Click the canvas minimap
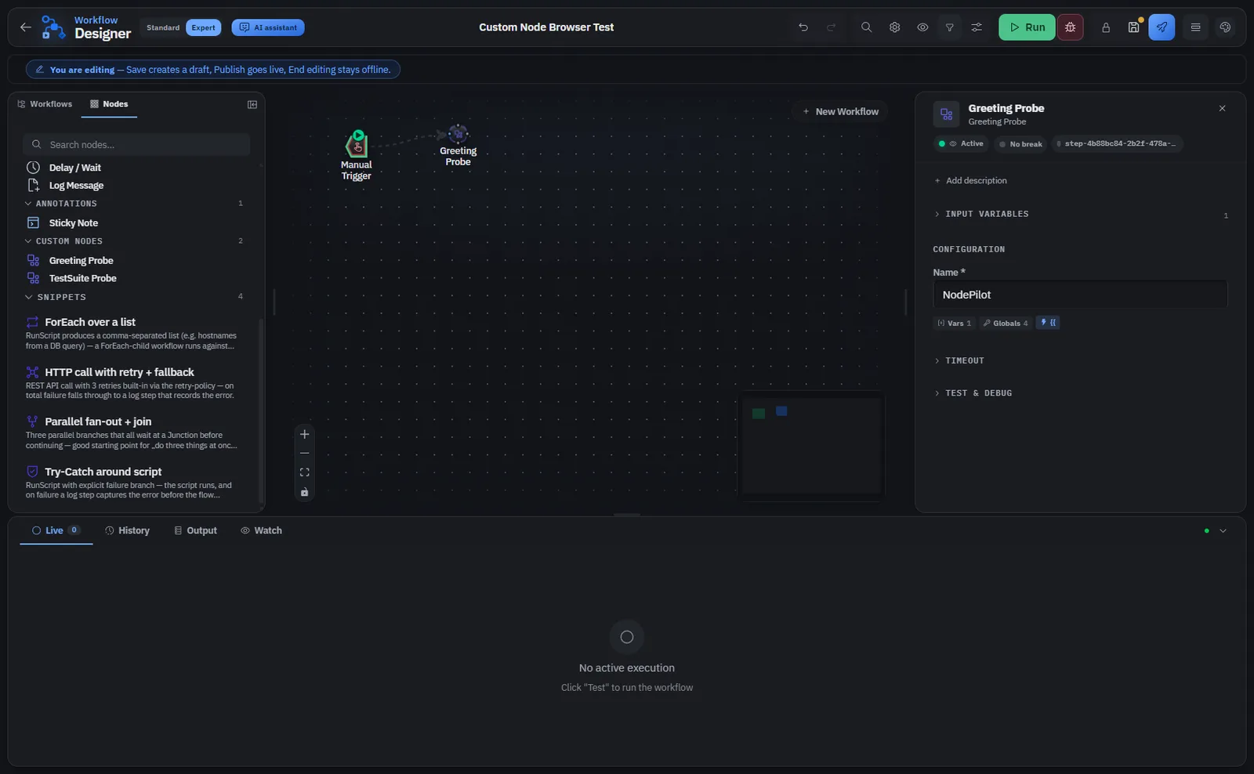The width and height of the screenshot is (1254, 774). (x=811, y=446)
